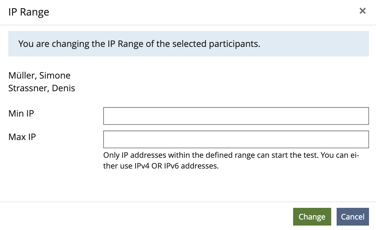Click the X icon to dismiss the dialog
This screenshot has height=230, width=376.
pos(362,11)
